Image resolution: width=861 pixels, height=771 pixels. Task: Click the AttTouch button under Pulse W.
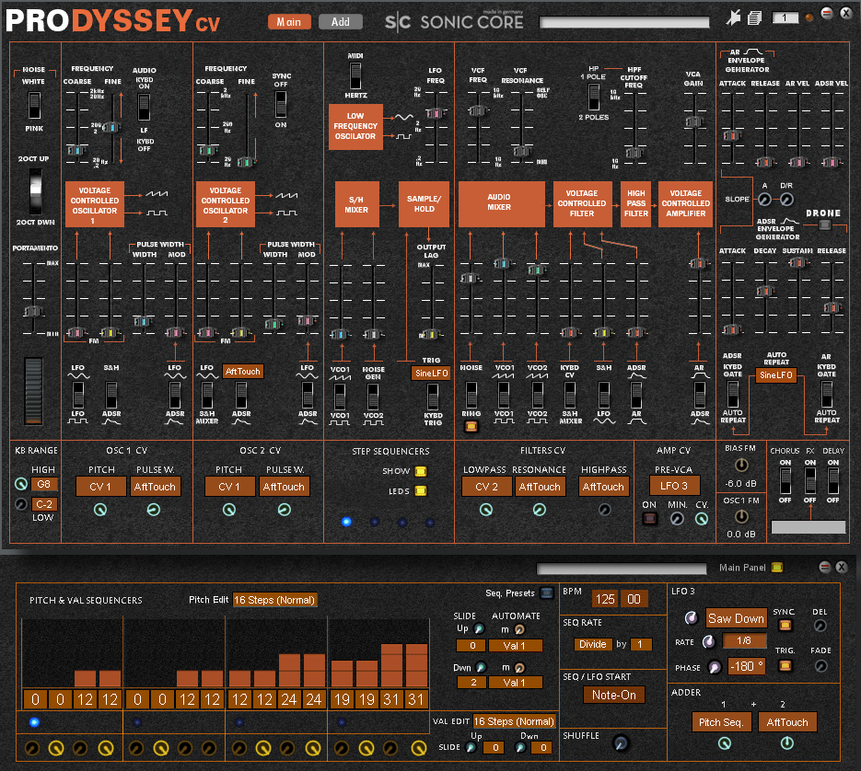[155, 486]
